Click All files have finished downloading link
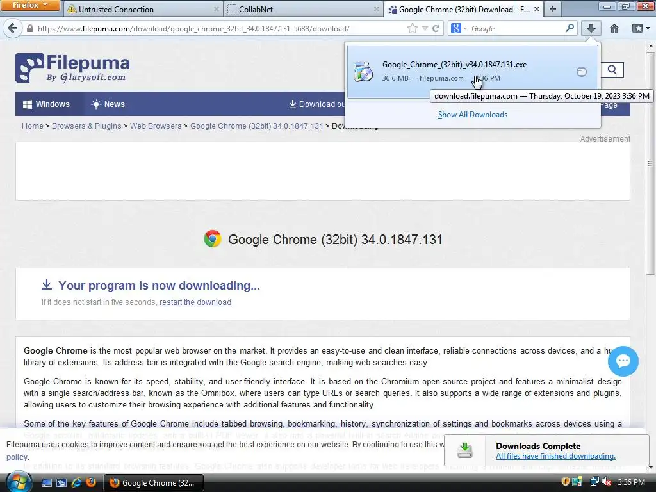656x492 pixels. [x=555, y=456]
